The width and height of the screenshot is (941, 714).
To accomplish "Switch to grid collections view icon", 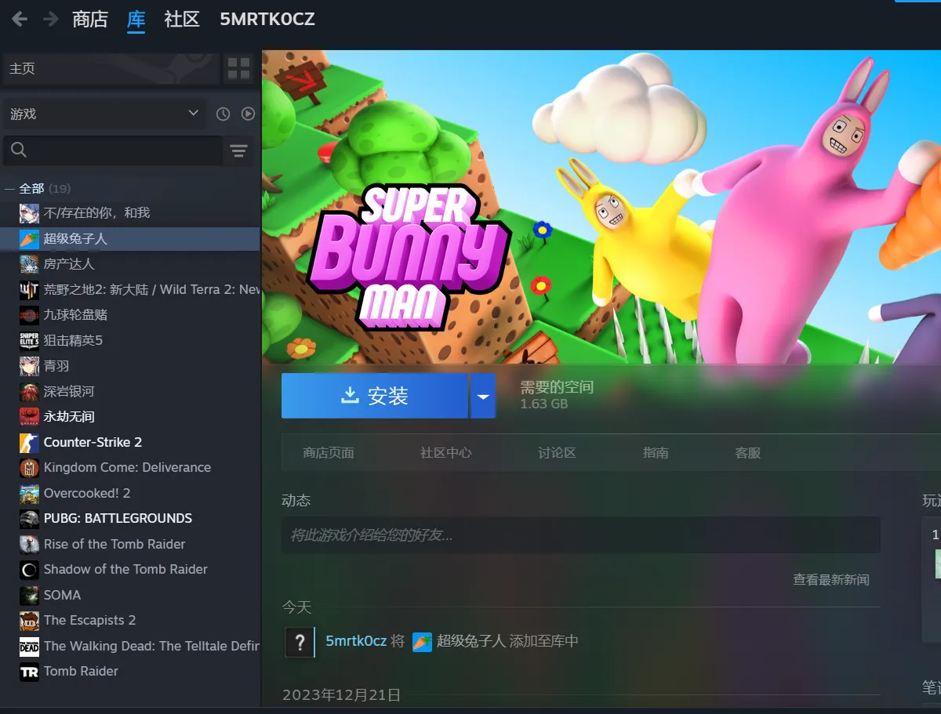I will 238,69.
